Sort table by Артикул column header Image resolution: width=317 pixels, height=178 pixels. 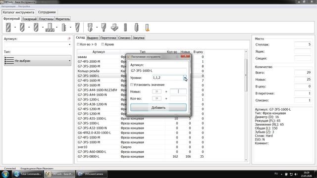pyautogui.click(x=99, y=52)
